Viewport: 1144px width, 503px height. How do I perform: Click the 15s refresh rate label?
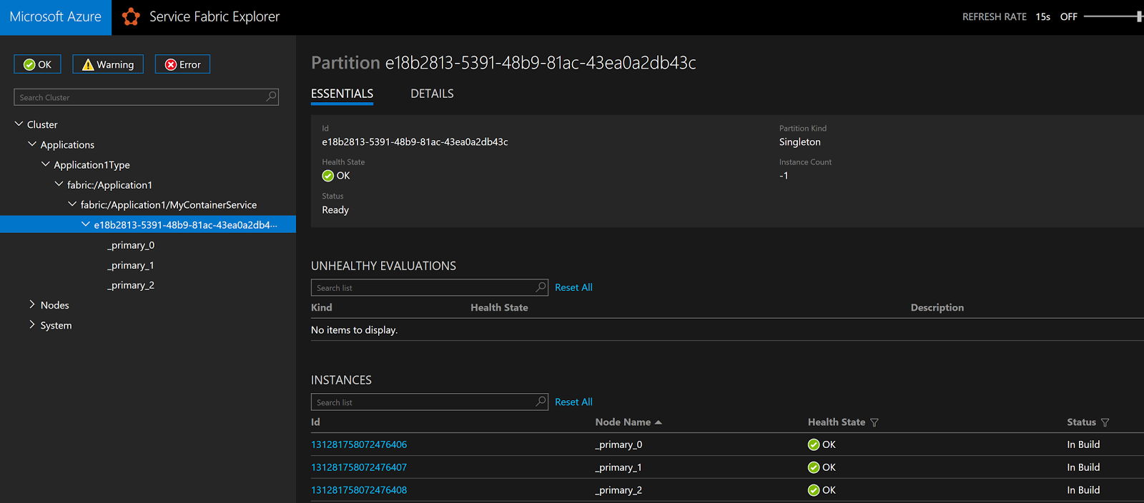[x=1042, y=16]
